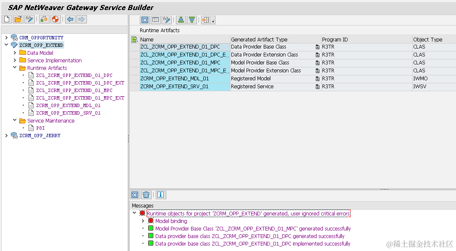Select ZCL_ZCRM_OPP_EXTEND_01_DPC_EXT in the tree

click(x=80, y=83)
